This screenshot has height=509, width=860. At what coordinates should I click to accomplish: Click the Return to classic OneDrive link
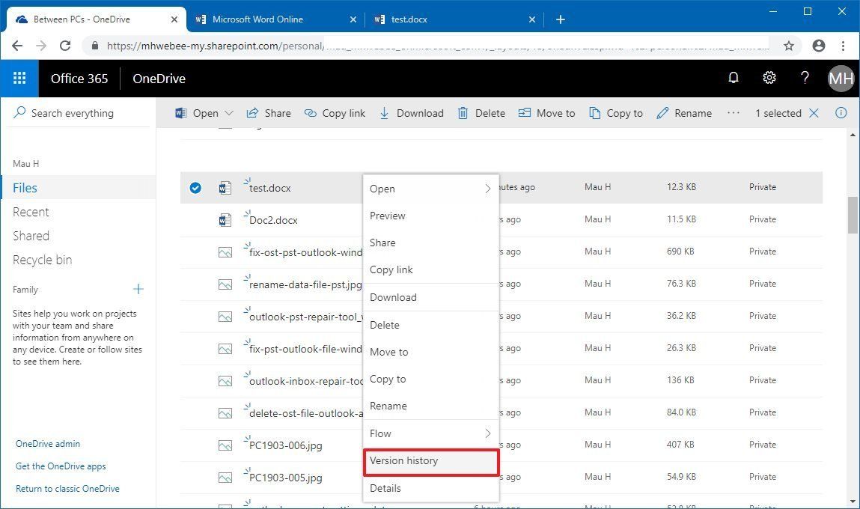coord(67,488)
